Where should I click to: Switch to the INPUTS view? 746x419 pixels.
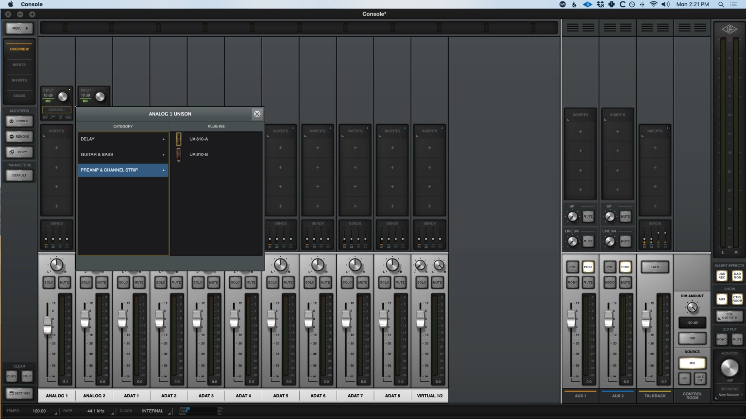(x=19, y=64)
